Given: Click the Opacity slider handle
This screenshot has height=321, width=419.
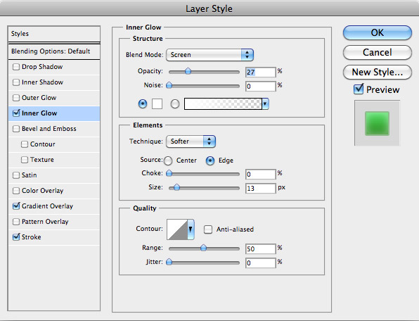Looking at the screenshot, I should tap(188, 71).
